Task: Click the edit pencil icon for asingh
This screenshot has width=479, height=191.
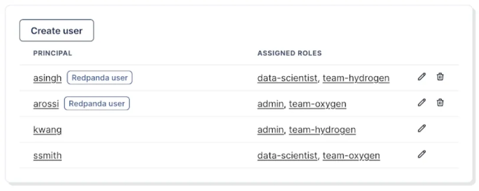Action: pos(422,77)
